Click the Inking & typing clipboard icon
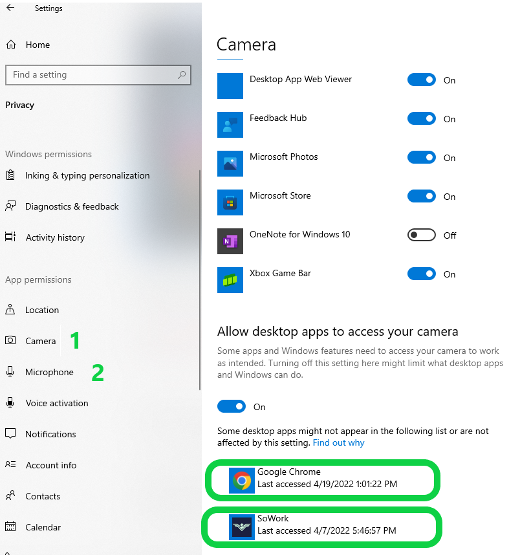This screenshot has height=555, width=520. pyautogui.click(x=10, y=175)
